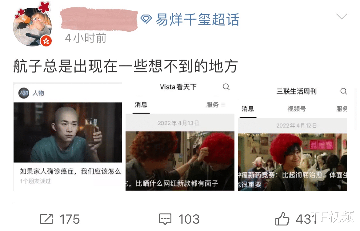Viewport: 360px width, 231px height.
Task: Open the 易烊千玺超话 super topic link
Action: pyautogui.click(x=198, y=19)
